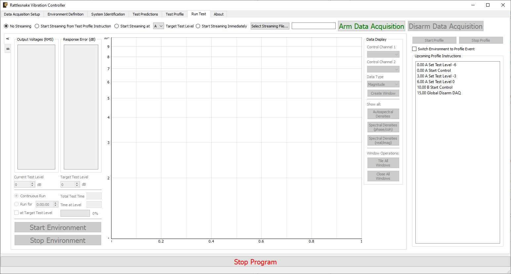Select the 0.00 A Start Control profile instruction
511x274 pixels.
pos(434,70)
